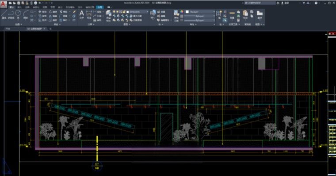Click the Insert block icon

153,14
